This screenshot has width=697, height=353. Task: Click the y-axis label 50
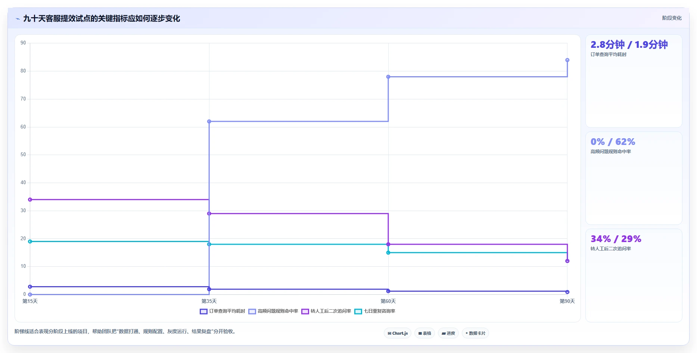click(23, 155)
